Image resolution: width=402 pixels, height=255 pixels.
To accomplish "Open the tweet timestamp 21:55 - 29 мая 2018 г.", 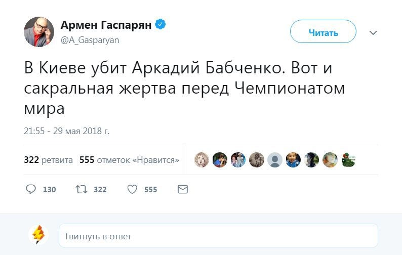I will (x=67, y=131).
